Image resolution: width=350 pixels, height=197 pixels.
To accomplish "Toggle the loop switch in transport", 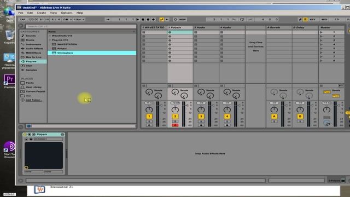I will click(x=242, y=20).
